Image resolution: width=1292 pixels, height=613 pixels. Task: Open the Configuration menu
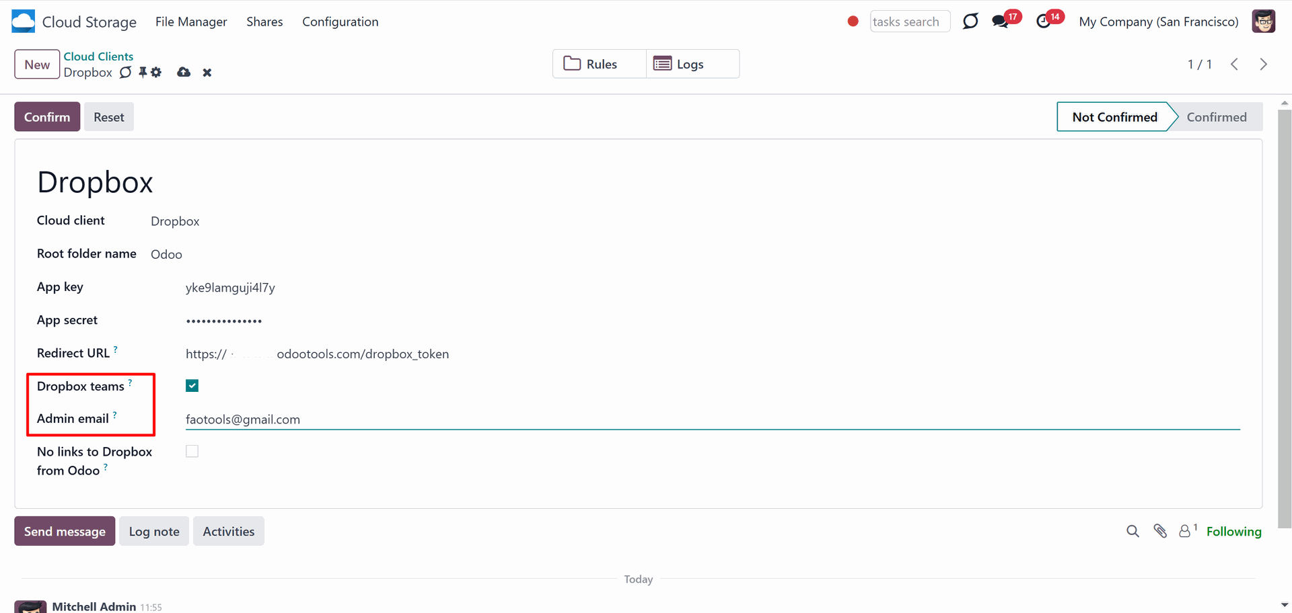340,22
